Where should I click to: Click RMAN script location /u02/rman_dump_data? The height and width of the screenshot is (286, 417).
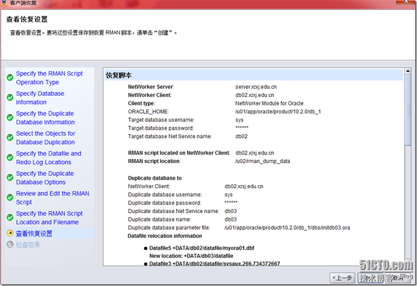click(263, 161)
